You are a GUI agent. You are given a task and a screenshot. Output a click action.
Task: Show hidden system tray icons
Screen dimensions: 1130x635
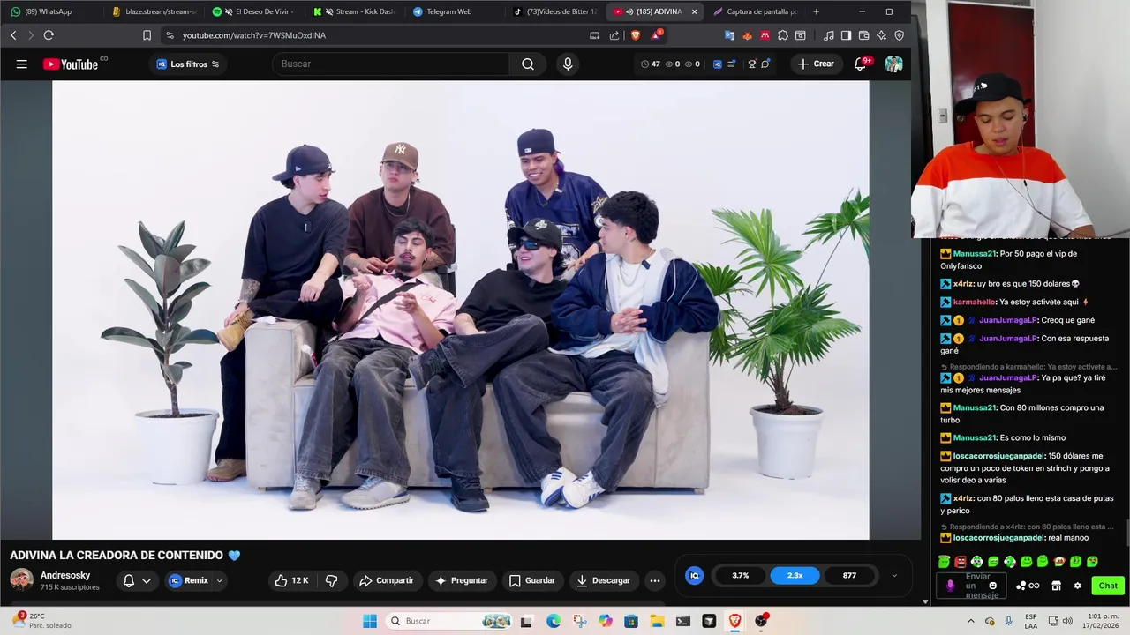(971, 621)
